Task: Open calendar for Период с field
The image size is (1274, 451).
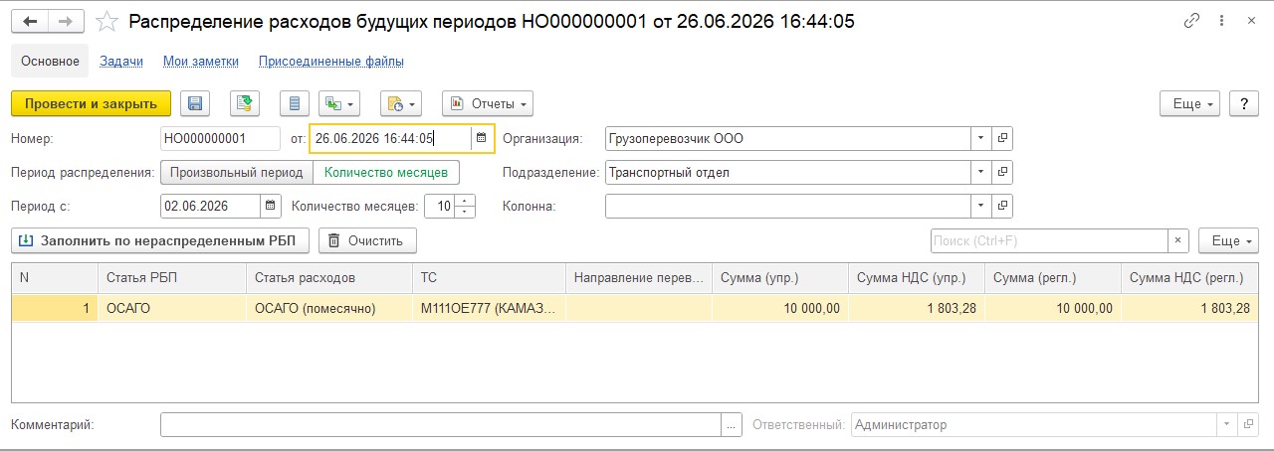Action: click(271, 206)
